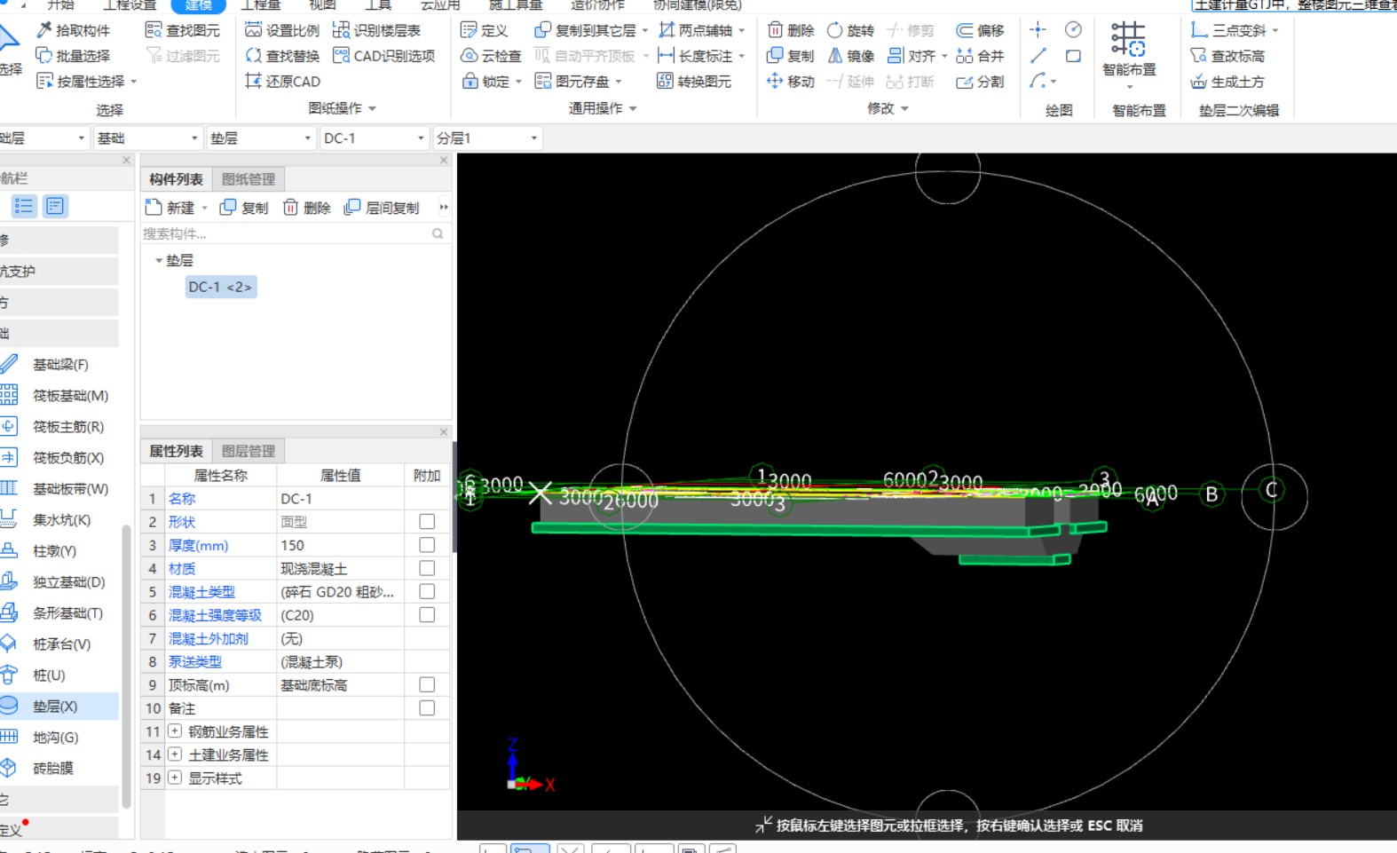Expand 钢筋业务属性 property group
The image size is (1397, 853).
point(175,731)
